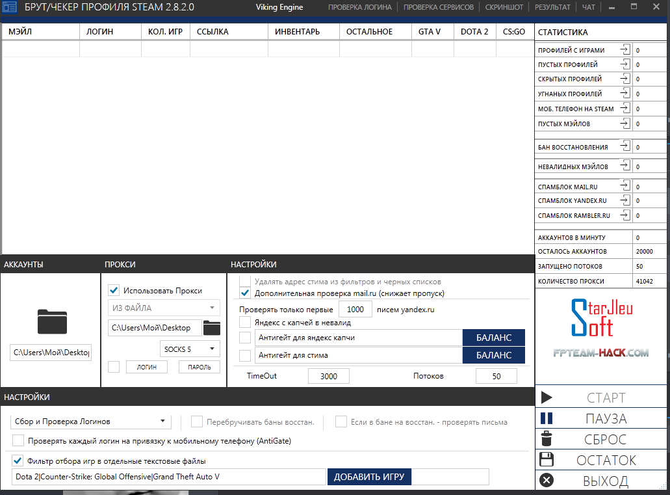Click the export arrow beside МОБ. ТЕЛЕФОН НА STEAM
The image size is (670, 495).
(625, 108)
